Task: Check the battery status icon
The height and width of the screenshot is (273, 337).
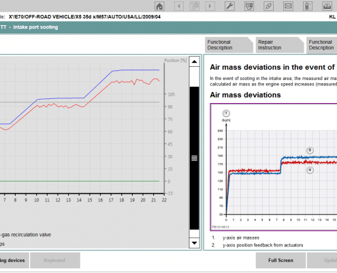Action: point(308,6)
